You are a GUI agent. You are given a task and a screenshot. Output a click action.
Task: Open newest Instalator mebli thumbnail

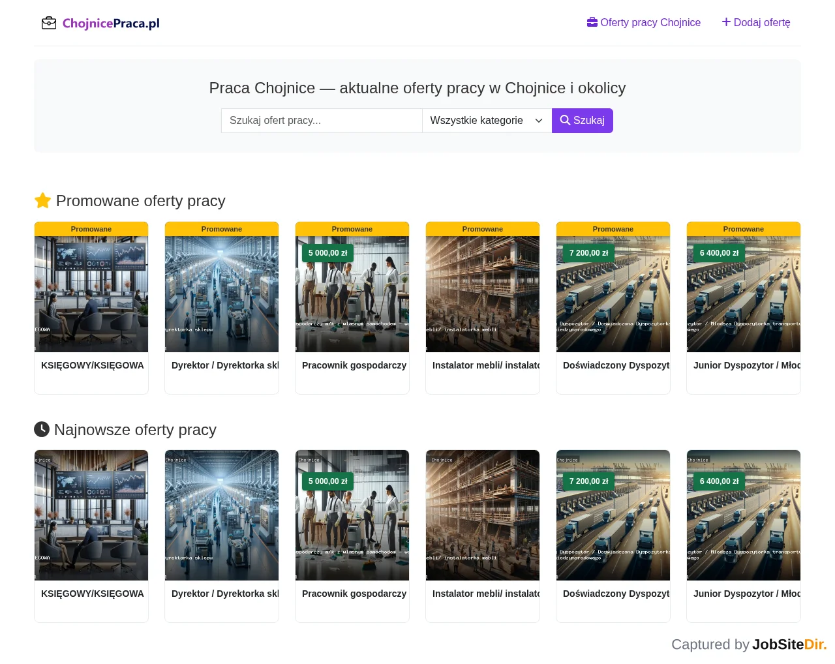(483, 515)
